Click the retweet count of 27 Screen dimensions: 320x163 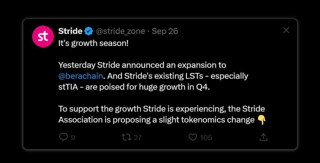137,137
